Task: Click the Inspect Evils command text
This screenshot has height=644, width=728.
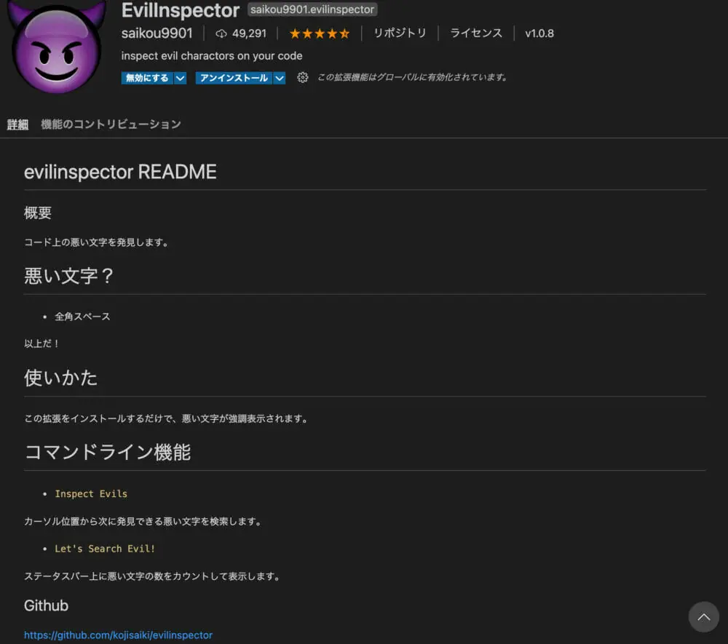Action: point(91,493)
